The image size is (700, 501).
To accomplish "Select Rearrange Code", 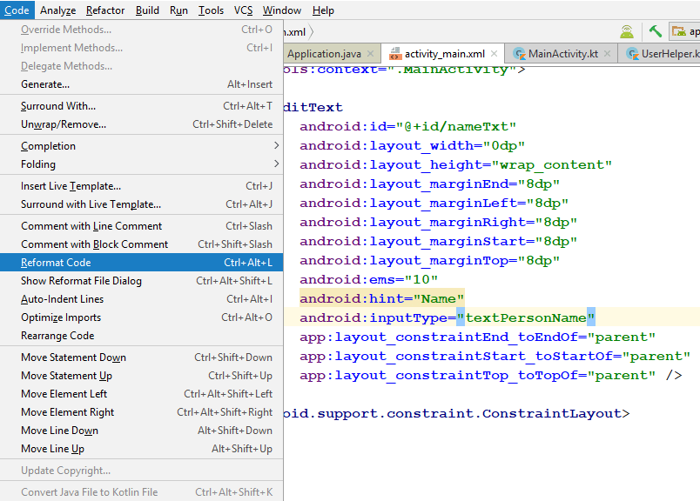I will (x=142, y=336).
